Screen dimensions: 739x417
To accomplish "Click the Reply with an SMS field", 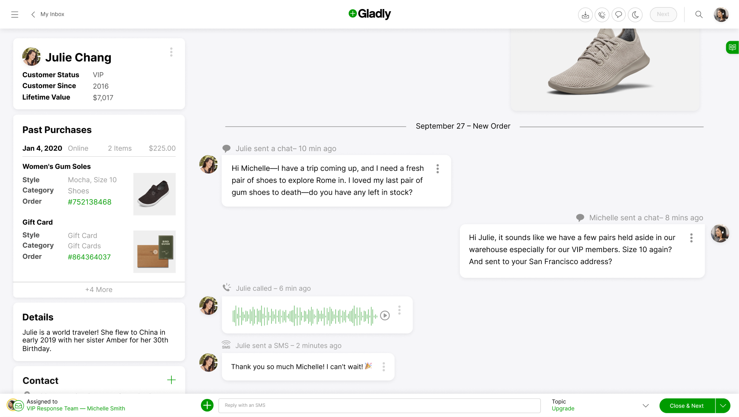I will 379,405.
